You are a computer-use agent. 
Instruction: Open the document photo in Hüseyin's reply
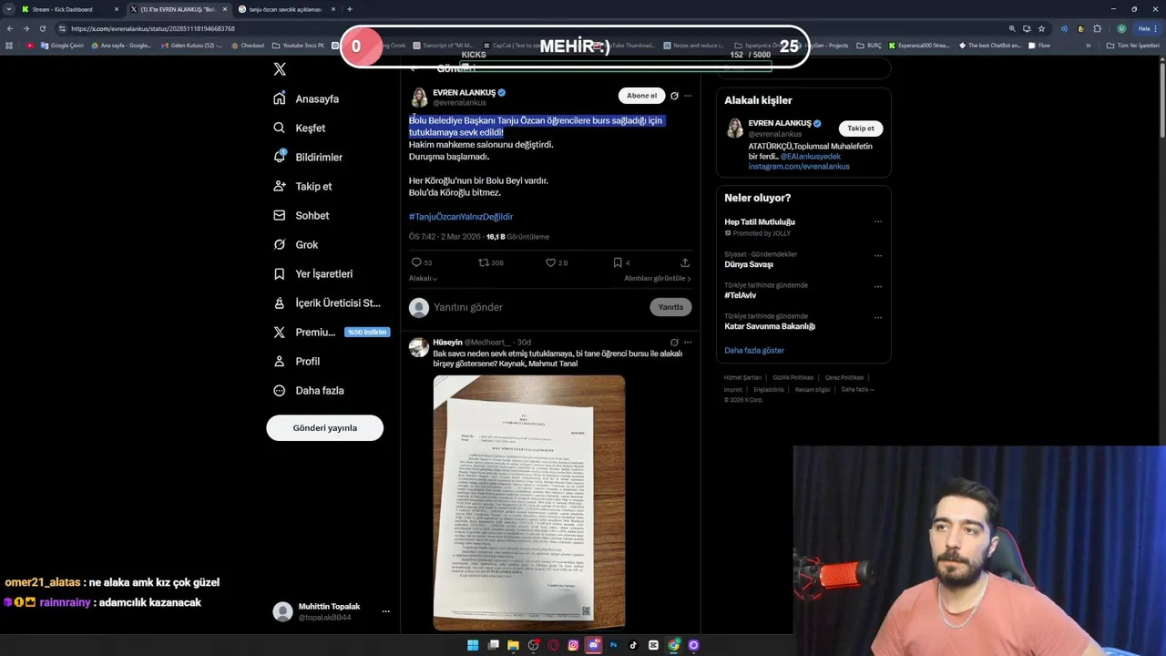[x=529, y=502]
